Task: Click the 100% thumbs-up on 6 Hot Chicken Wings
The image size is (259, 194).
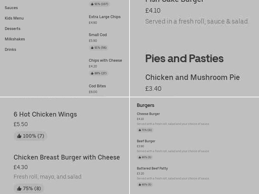Action: coord(30,136)
